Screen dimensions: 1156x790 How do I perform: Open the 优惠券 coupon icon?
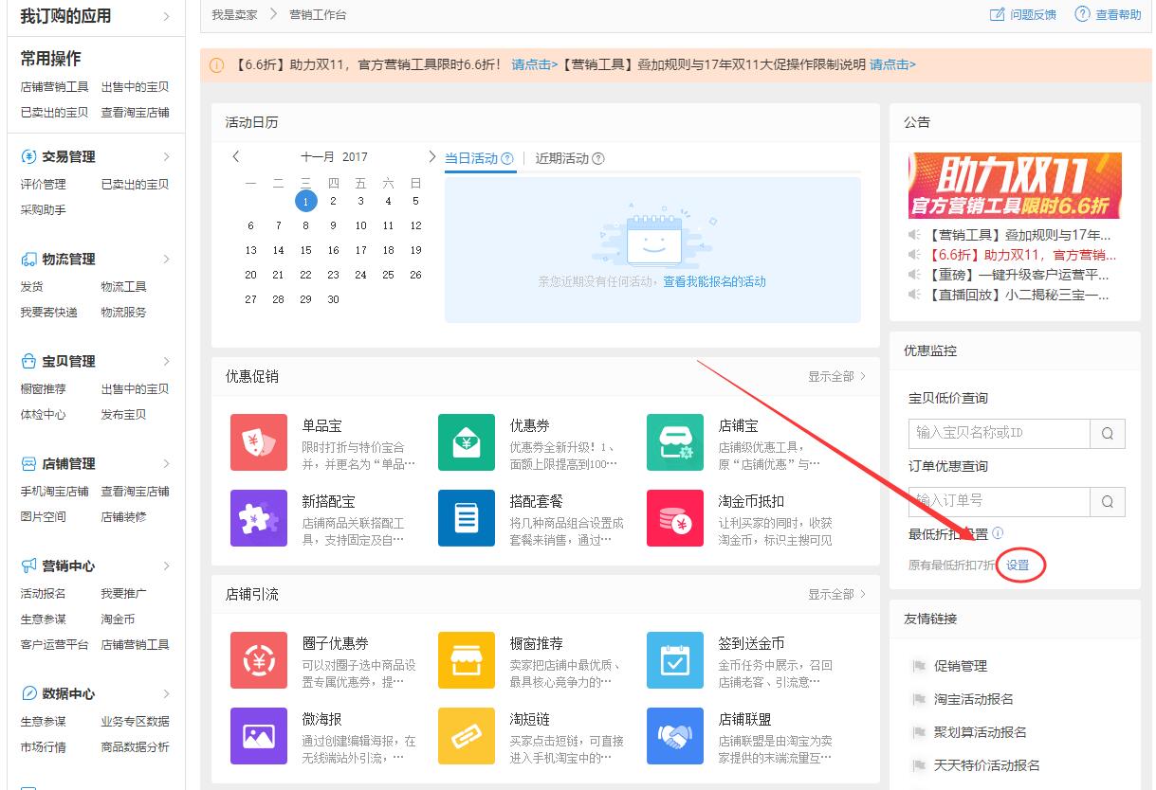467,442
